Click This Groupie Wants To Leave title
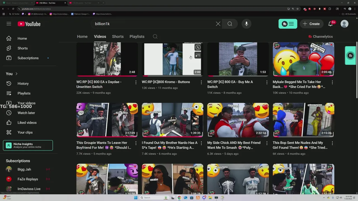 104,145
